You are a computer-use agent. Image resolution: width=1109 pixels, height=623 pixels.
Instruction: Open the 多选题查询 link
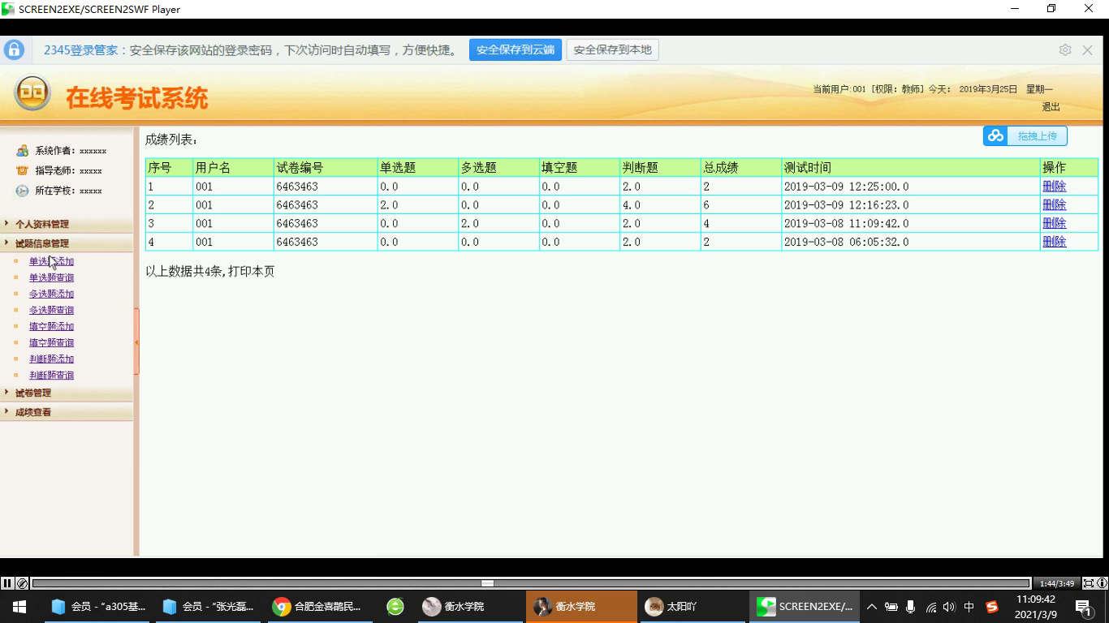51,310
